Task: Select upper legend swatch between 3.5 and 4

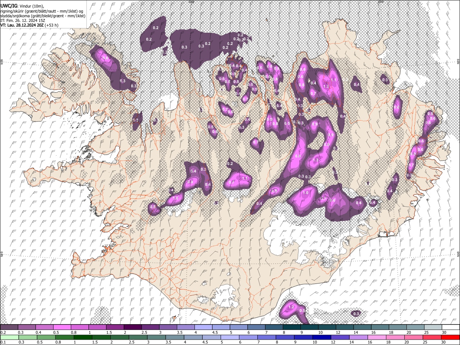Action: pos(186,327)
